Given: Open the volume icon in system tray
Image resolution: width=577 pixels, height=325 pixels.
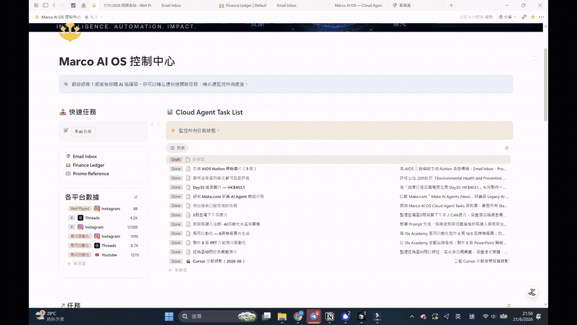Looking at the screenshot, I should pos(493,316).
